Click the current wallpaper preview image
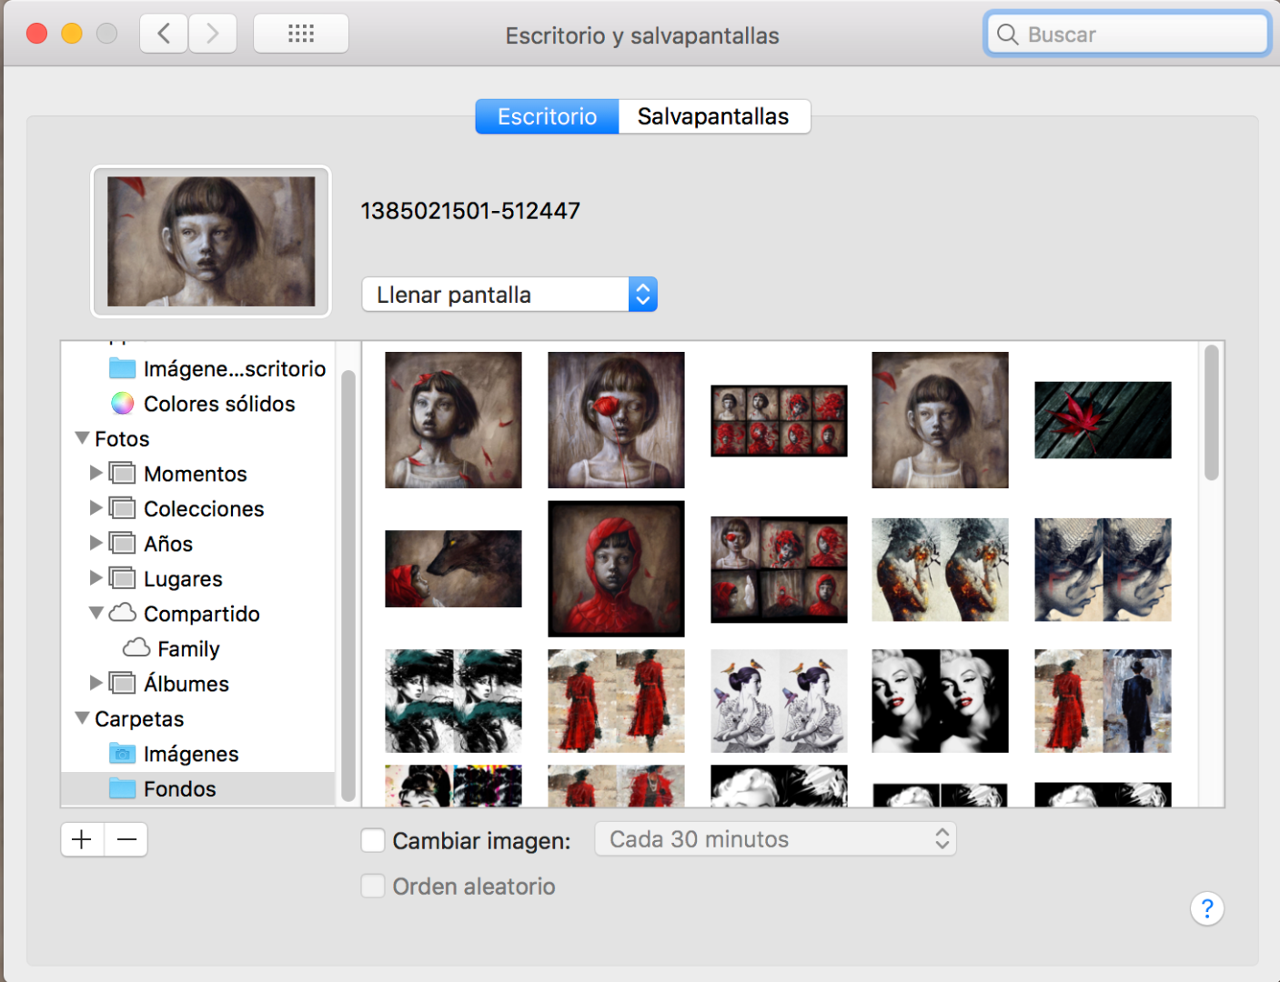The image size is (1280, 982). click(211, 242)
